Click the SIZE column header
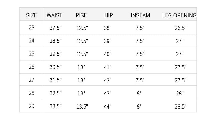 [x=32, y=15]
